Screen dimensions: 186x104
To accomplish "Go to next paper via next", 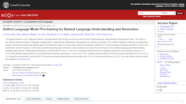I will [171, 39].
